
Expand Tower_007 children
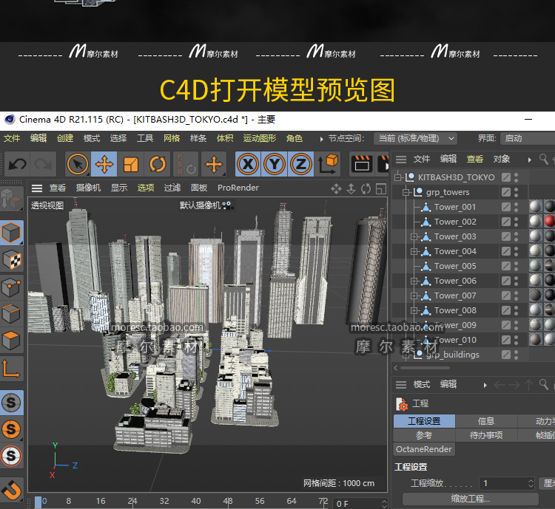coord(414,296)
